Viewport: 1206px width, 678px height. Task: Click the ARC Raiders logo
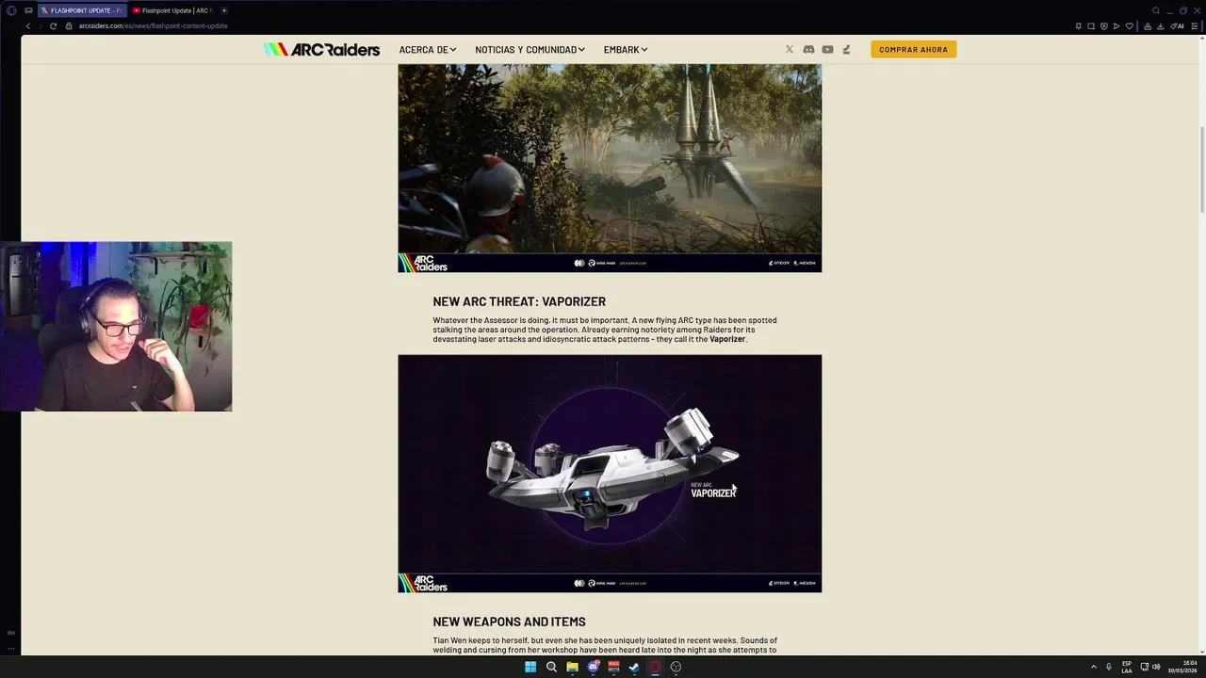[x=321, y=49]
